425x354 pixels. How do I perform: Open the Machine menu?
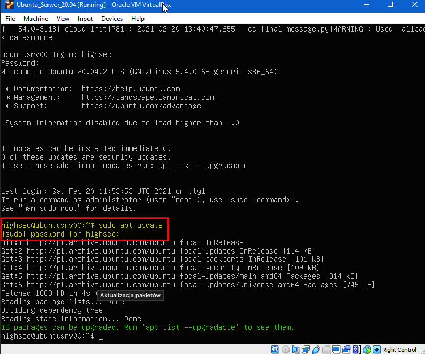click(35, 19)
